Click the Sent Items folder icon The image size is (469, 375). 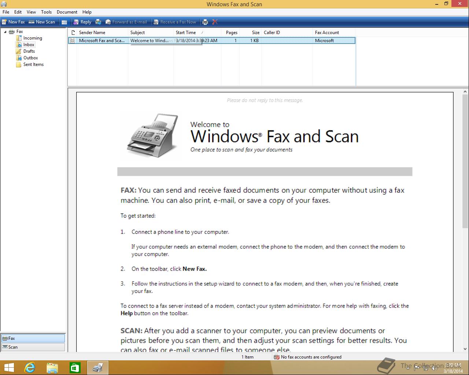tap(19, 64)
